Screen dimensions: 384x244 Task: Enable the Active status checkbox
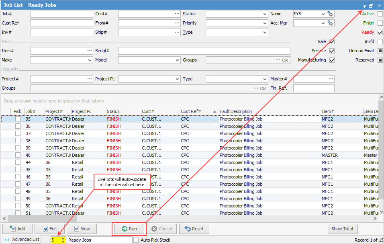[x=380, y=14]
